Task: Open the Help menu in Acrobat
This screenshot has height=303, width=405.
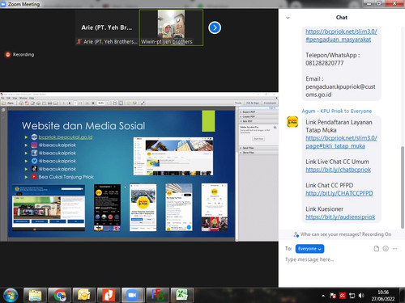Action: 32,98
